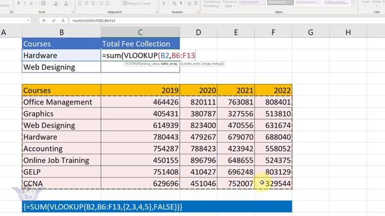Center text in the Alignment group
This screenshot has height=216, width=385.
pyautogui.click(x=87, y=3)
